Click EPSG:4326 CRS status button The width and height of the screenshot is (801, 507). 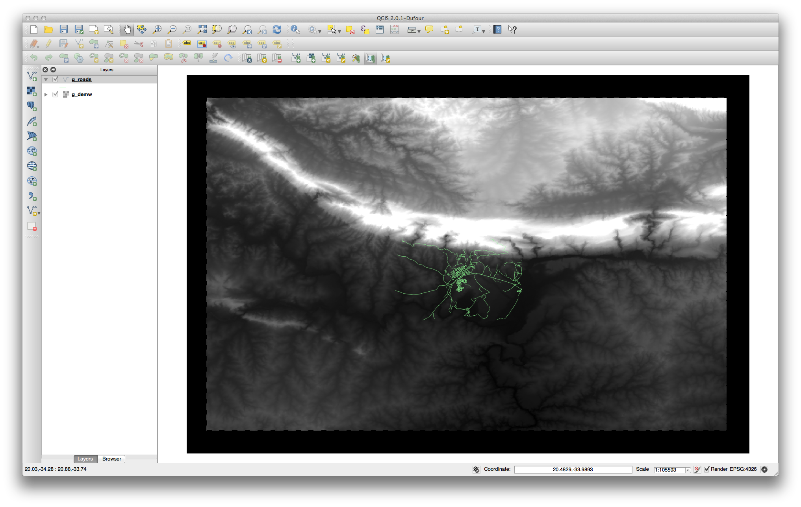pos(743,469)
